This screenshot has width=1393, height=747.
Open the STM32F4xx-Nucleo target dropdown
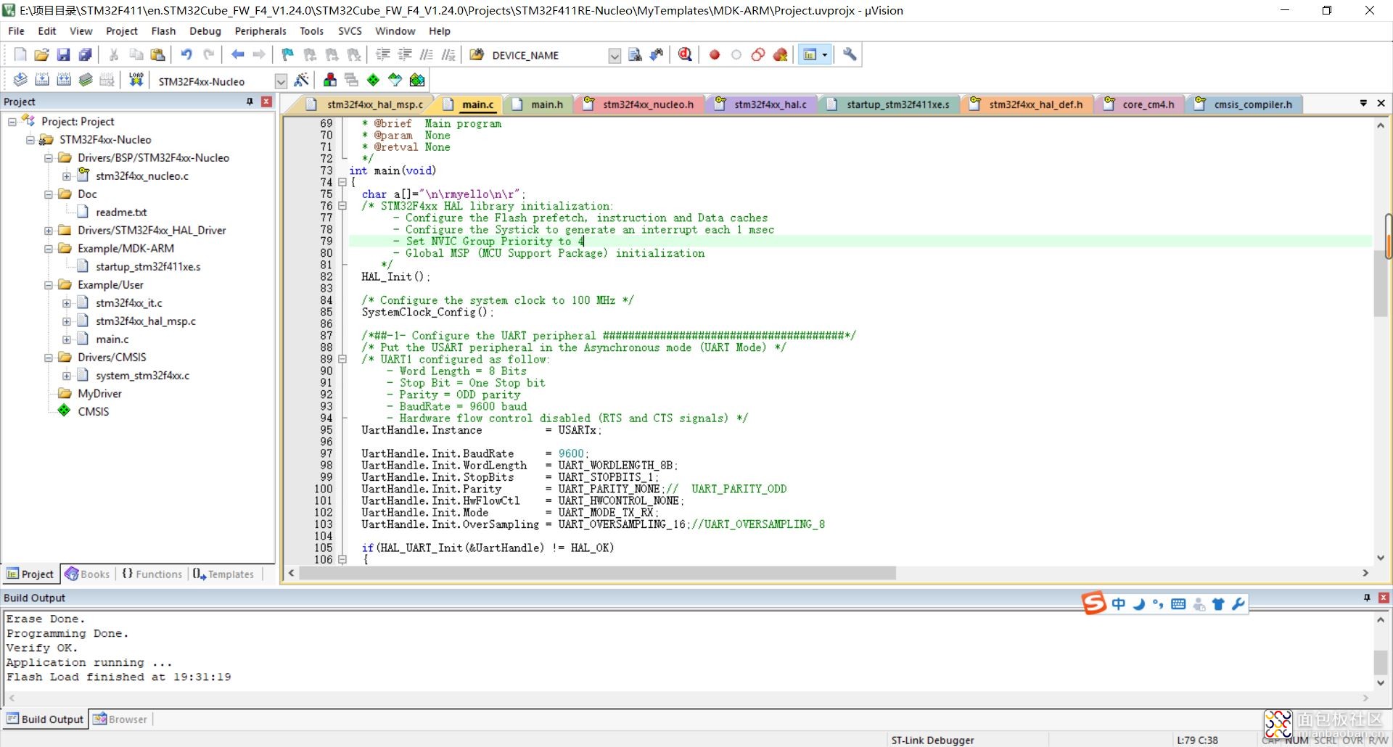281,81
